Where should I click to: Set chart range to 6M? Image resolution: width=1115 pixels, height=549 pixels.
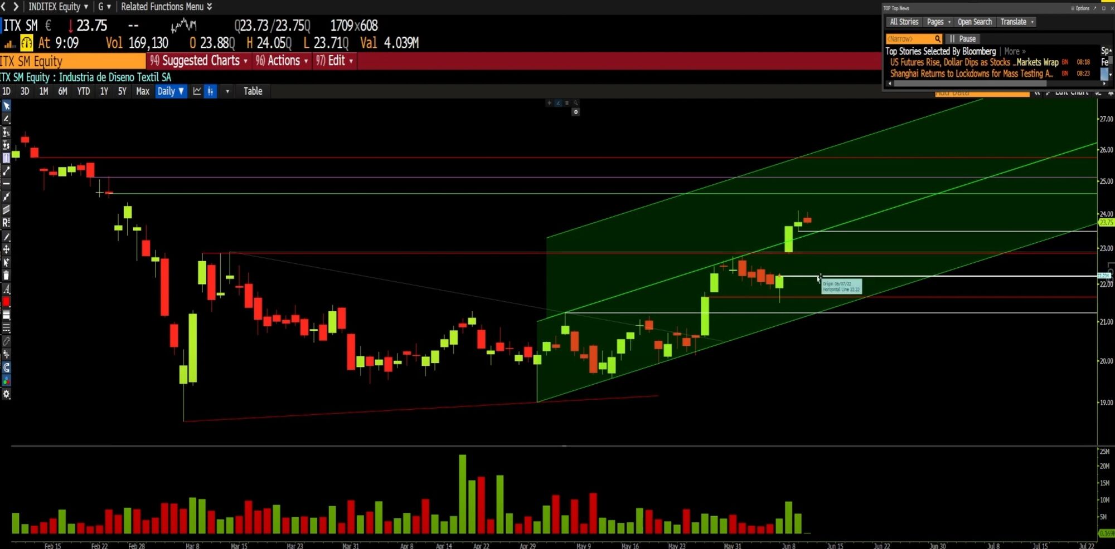pyautogui.click(x=62, y=91)
